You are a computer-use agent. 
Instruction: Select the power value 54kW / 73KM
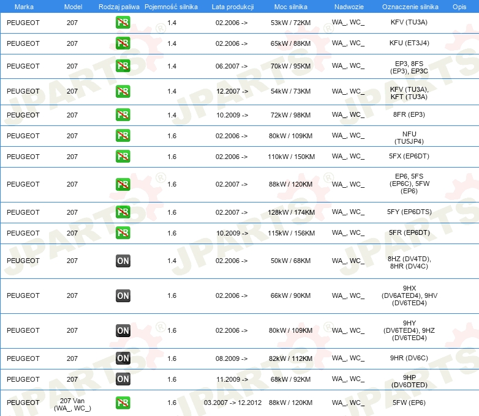pyautogui.click(x=290, y=91)
